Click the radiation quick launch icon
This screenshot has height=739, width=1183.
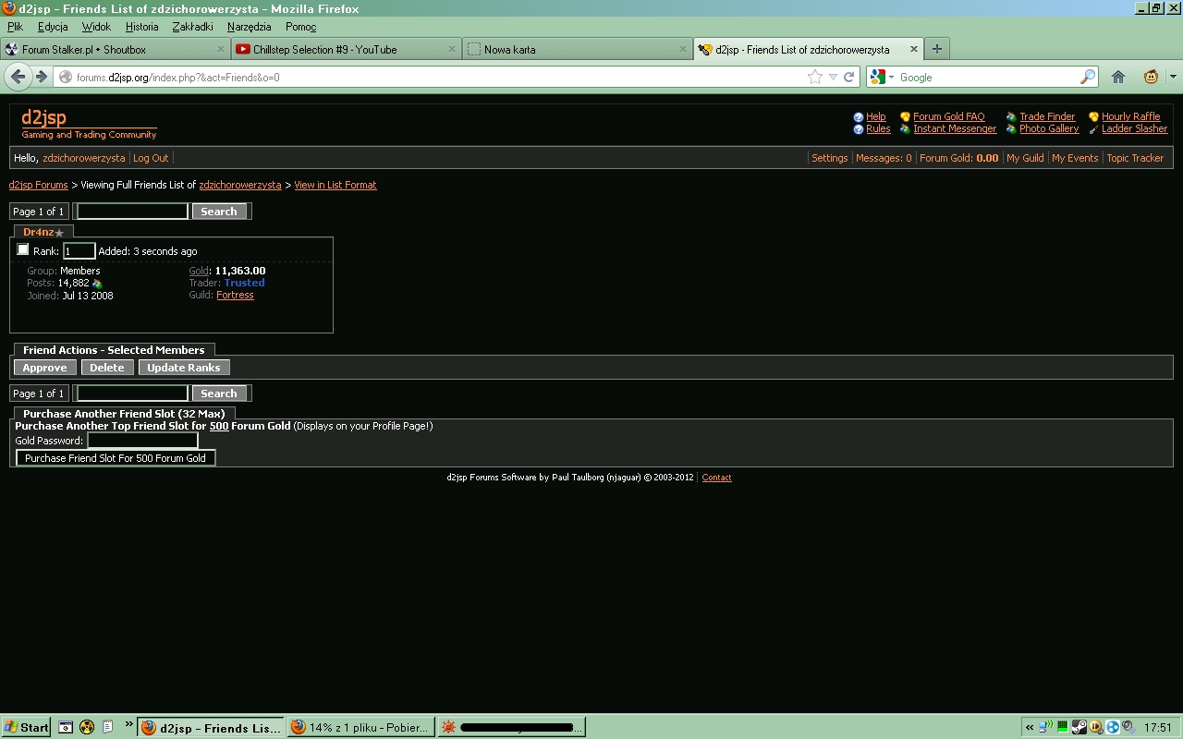[87, 727]
